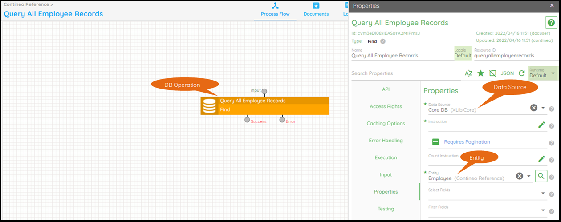Open the Locale Default selector
561x222 pixels.
tap(463, 53)
